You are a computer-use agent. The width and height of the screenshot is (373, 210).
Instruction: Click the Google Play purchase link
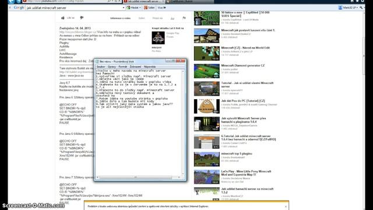(x=173, y=33)
